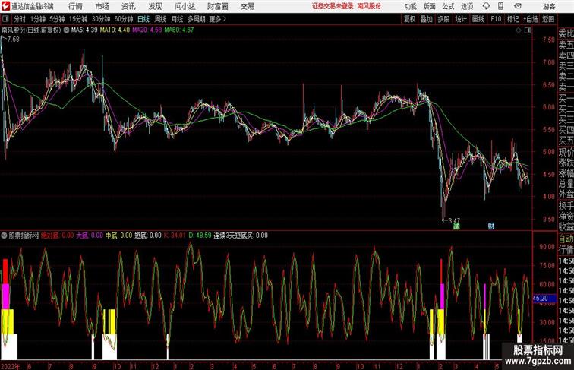Click the MA20: 4.58 indicator label
The height and width of the screenshot is (370, 574).
point(147,30)
